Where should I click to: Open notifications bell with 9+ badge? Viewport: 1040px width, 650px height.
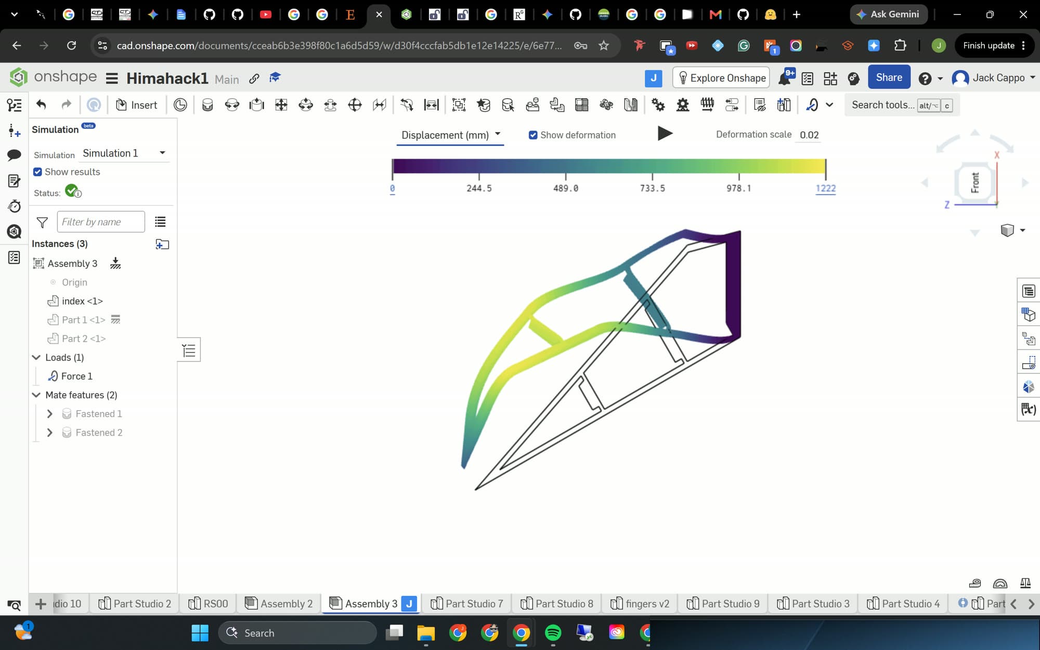[785, 77]
